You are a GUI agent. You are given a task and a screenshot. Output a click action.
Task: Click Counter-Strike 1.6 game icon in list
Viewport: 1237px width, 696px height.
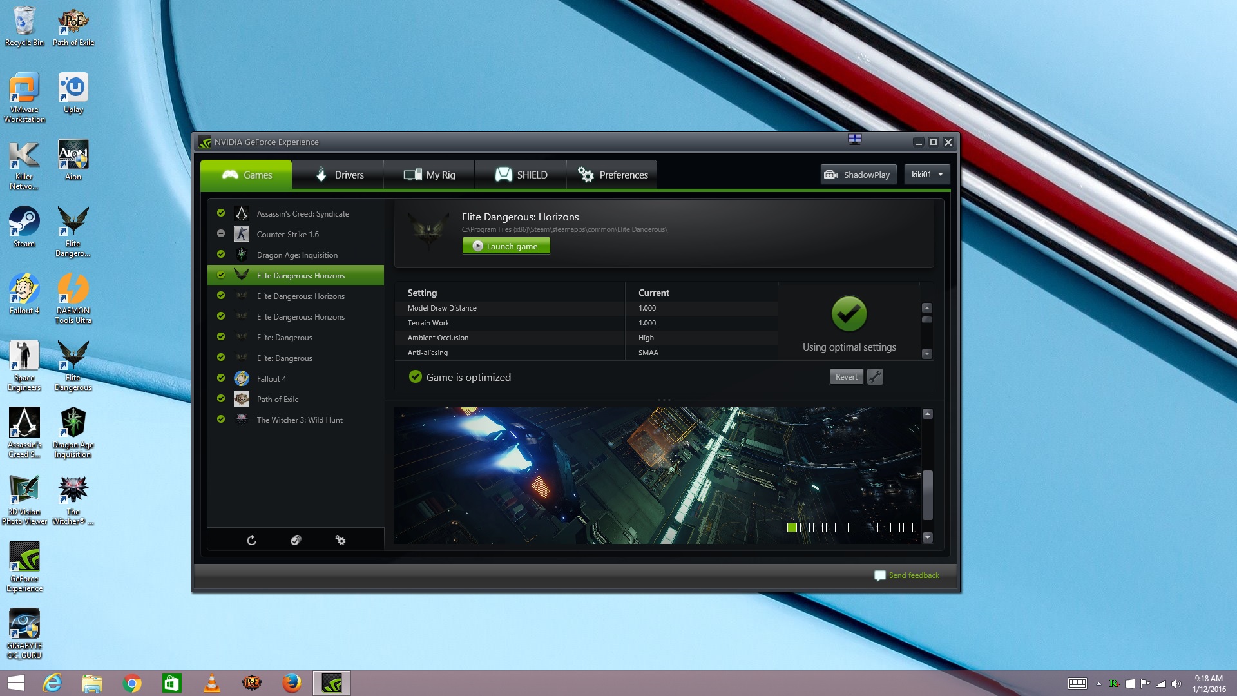click(x=242, y=234)
